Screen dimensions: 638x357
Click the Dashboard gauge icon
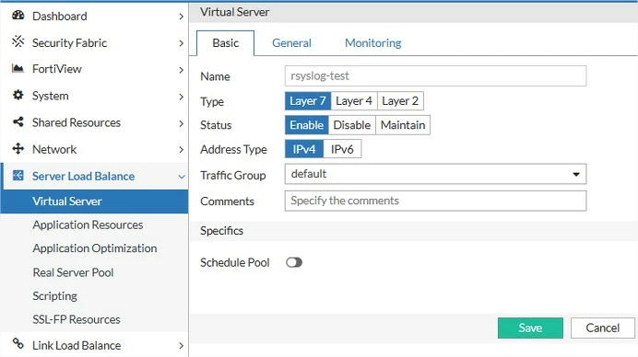[18, 16]
